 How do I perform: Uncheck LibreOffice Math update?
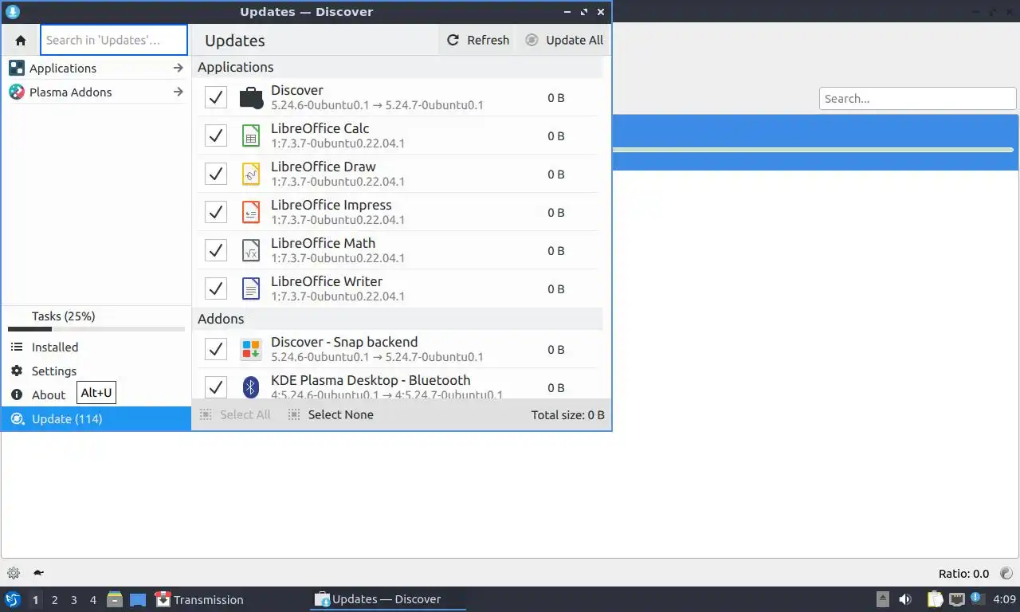pos(216,250)
